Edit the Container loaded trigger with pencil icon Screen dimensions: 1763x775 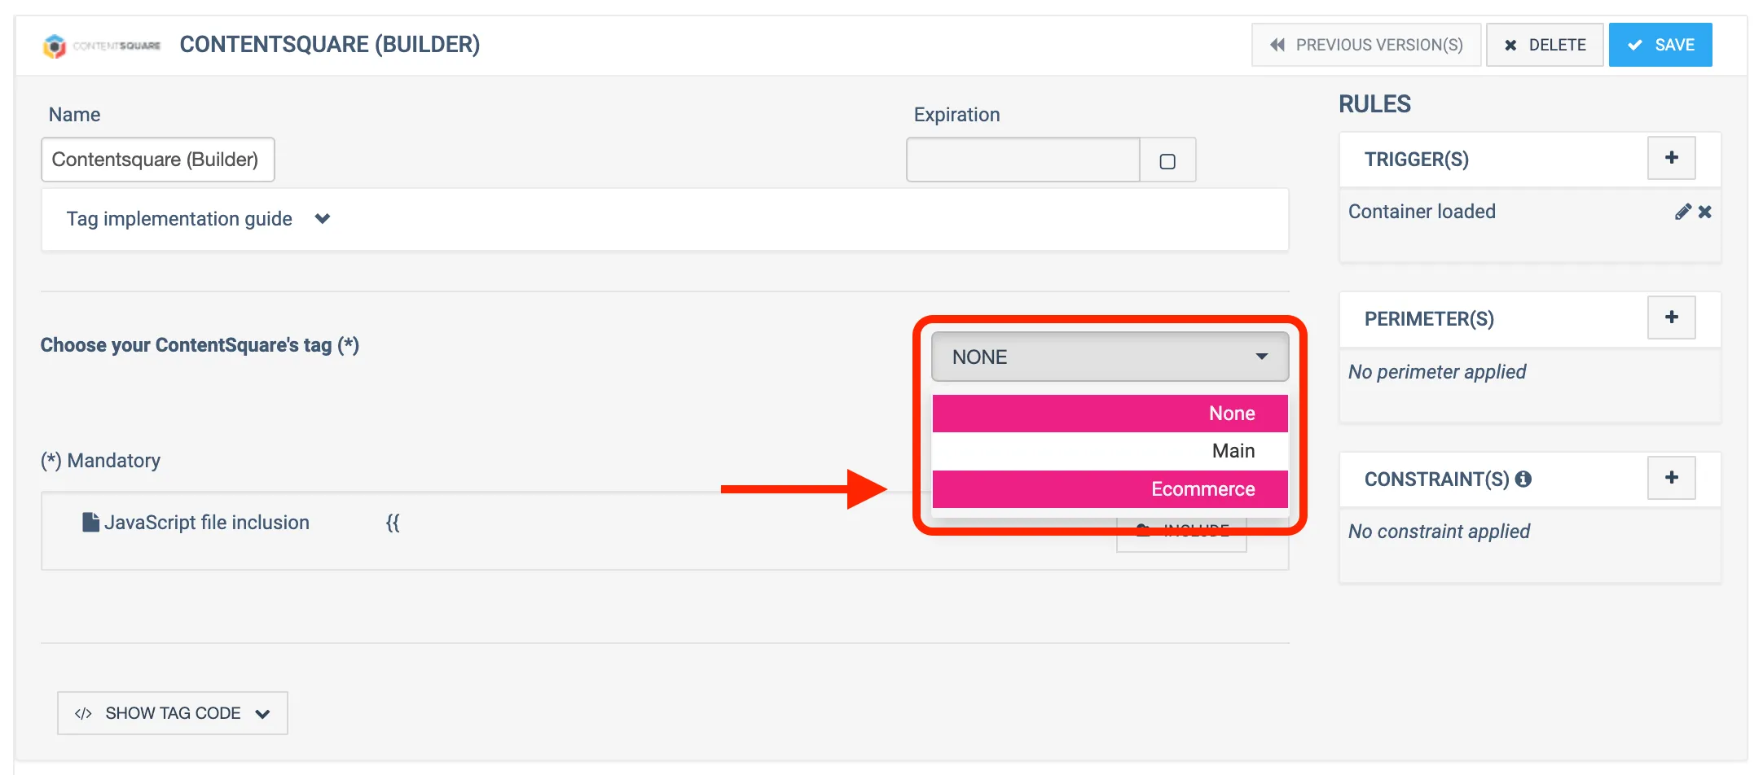click(1682, 212)
